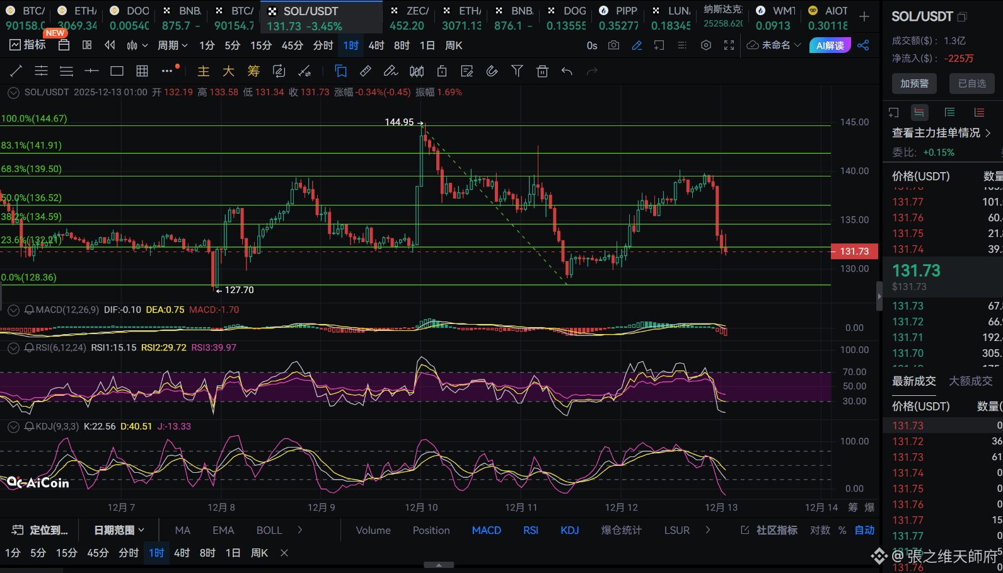Open the 周期 period dropdown
The height and width of the screenshot is (573, 1003).
172,45
